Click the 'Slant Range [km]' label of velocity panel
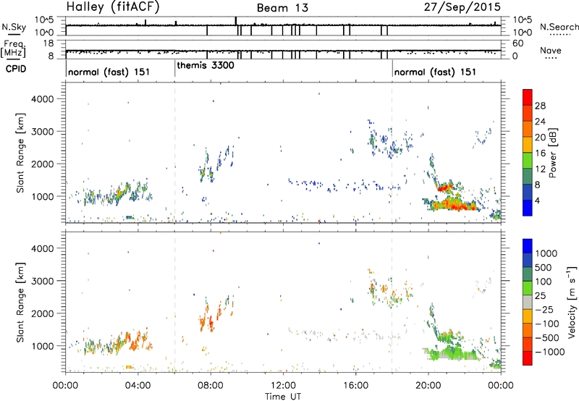The image size is (579, 401). [x=20, y=302]
